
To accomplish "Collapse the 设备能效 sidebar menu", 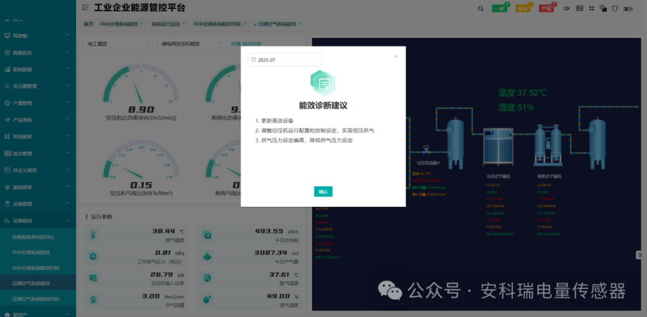I will click(38, 221).
